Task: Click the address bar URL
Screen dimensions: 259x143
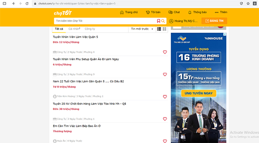Action: pos(77,3)
